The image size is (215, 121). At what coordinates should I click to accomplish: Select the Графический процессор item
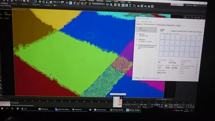click(146, 47)
